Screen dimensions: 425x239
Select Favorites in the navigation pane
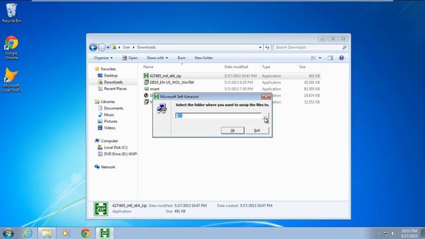(x=105, y=69)
